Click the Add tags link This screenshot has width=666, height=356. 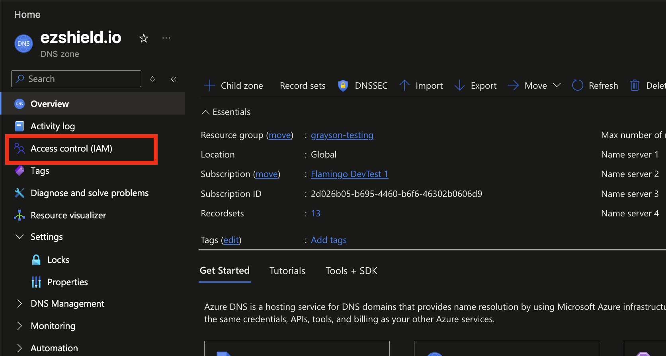(328, 240)
